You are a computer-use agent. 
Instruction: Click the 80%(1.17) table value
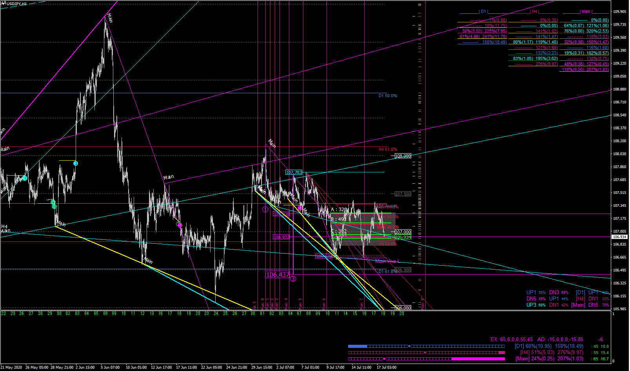click(x=523, y=42)
